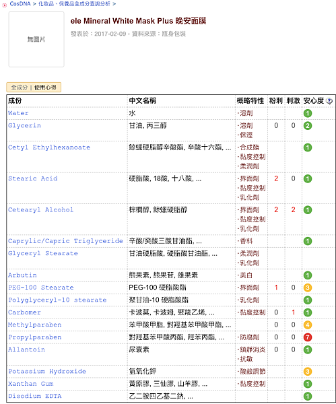Click the 安心度 column header text

point(314,101)
